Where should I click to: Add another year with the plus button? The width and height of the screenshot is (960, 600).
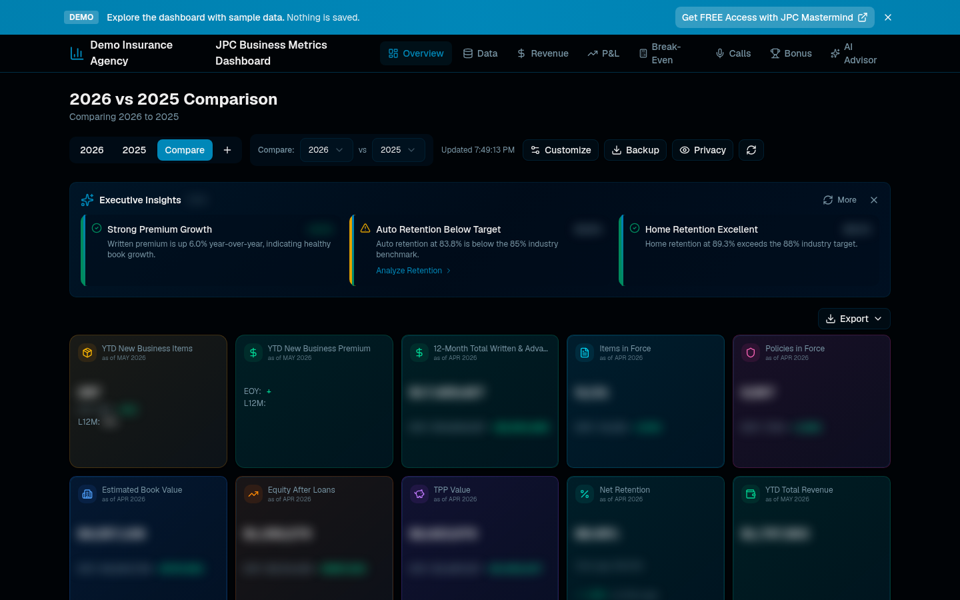click(x=227, y=150)
